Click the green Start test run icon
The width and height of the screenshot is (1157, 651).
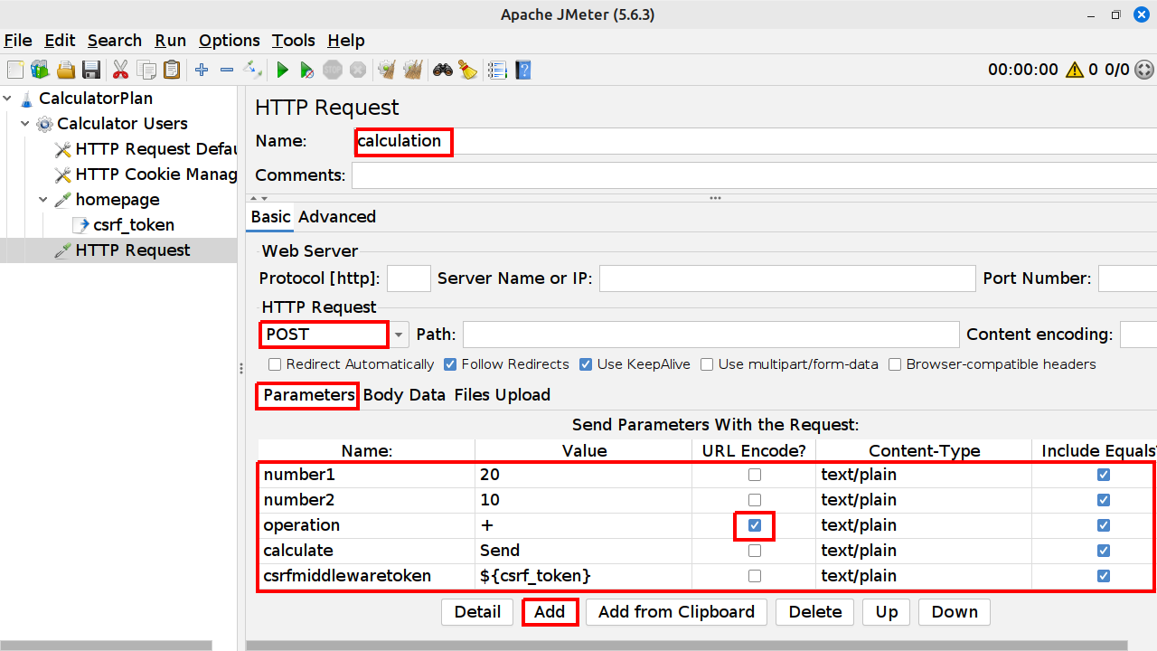pyautogui.click(x=282, y=70)
